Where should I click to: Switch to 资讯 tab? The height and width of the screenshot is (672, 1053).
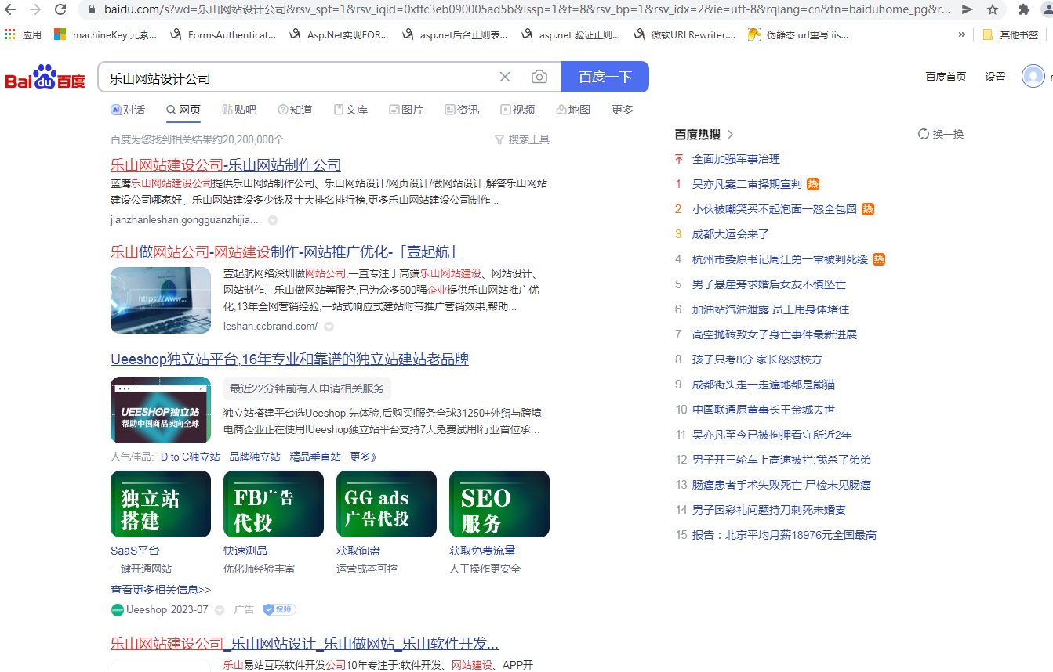point(462,110)
